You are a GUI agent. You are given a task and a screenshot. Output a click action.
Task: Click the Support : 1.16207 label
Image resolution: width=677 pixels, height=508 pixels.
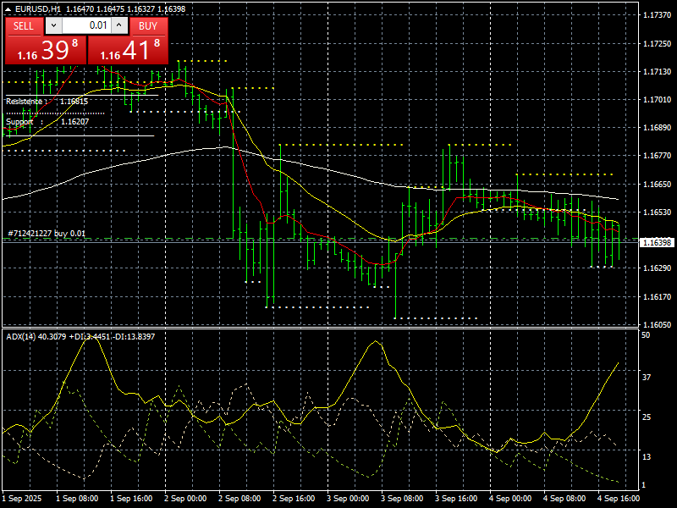(47, 122)
